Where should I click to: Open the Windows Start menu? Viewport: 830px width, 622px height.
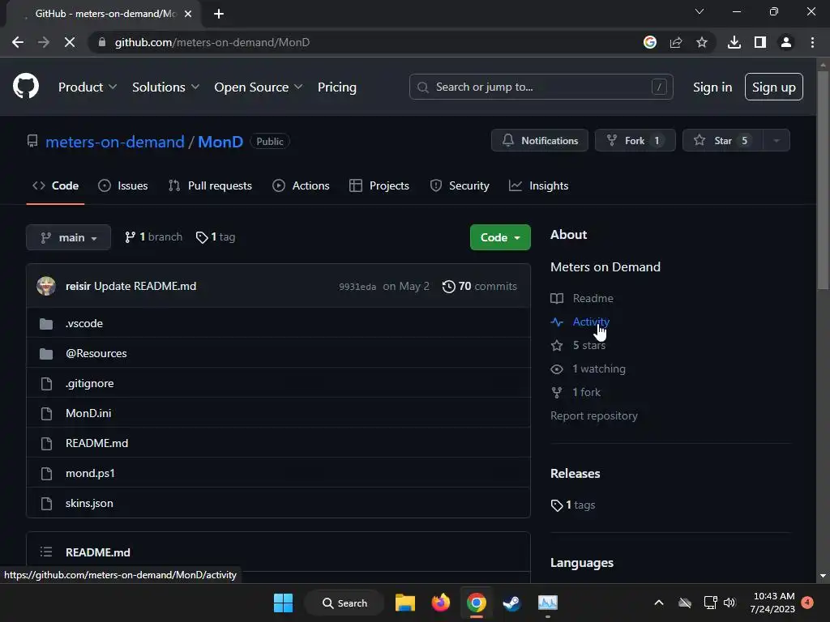coord(283,603)
